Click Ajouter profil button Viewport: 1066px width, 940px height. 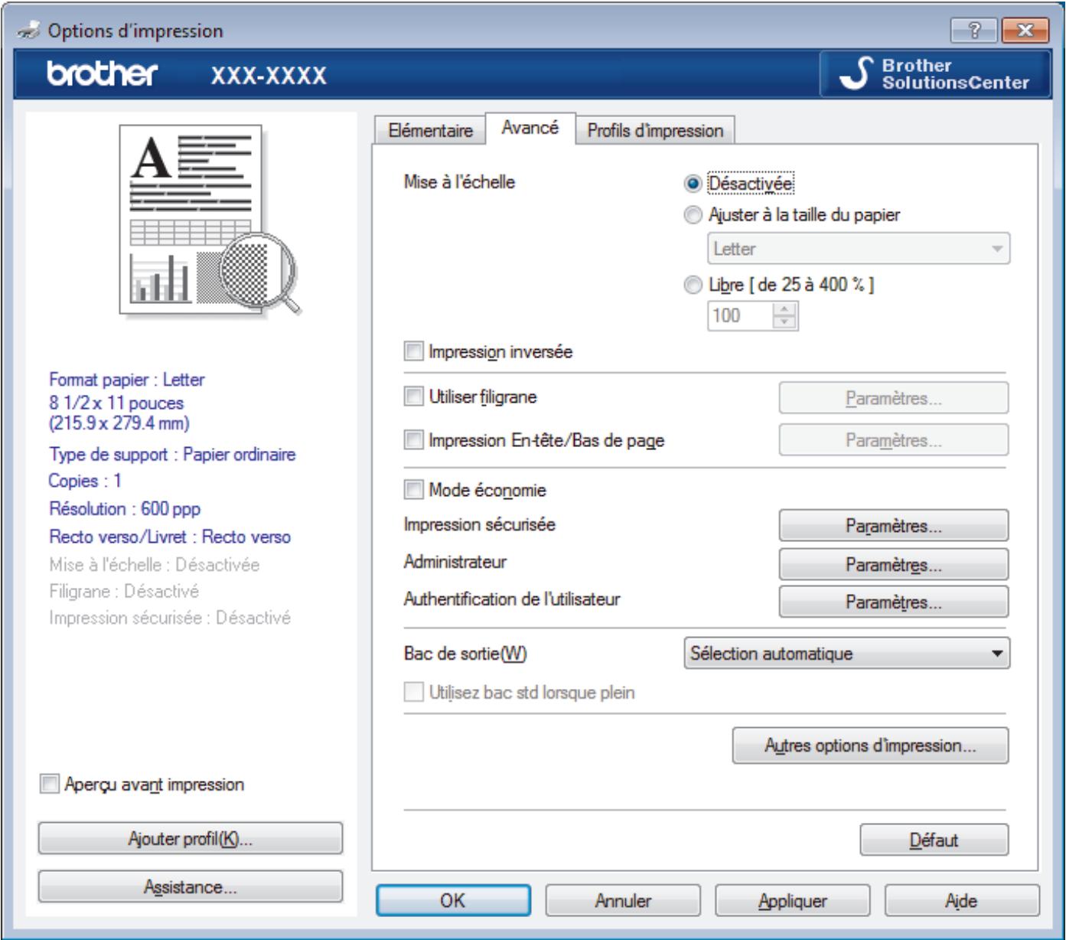click(x=191, y=838)
